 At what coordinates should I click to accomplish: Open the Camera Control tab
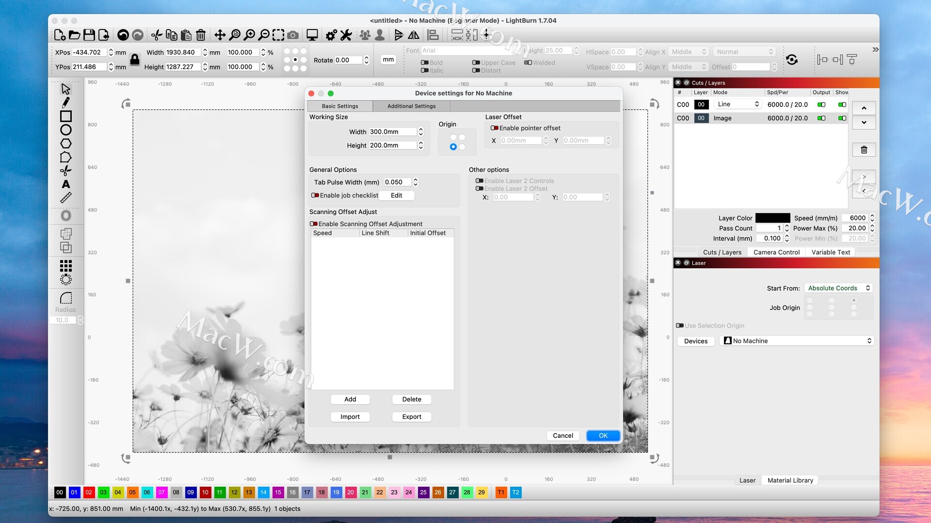(x=776, y=252)
